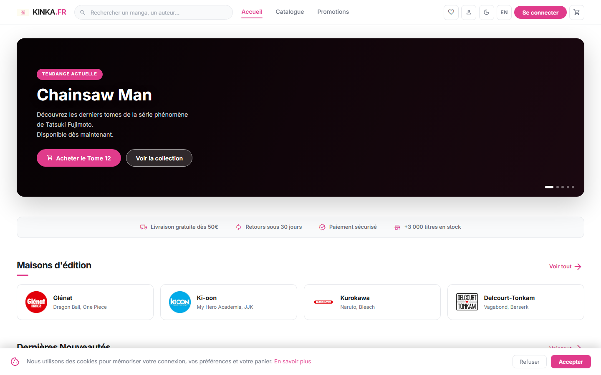Select the third carousel slide dot

click(x=563, y=187)
